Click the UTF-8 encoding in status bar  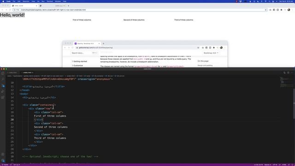tap(275, 165)
